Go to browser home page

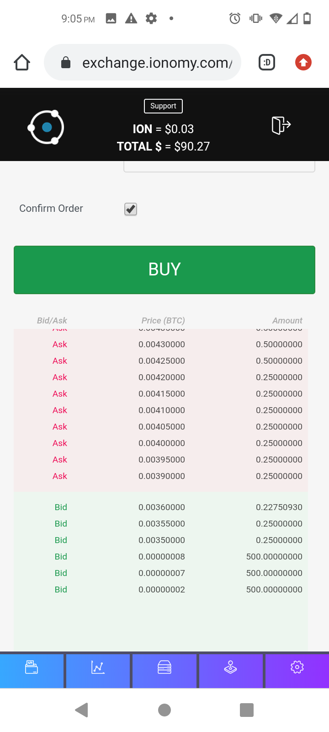pyautogui.click(x=22, y=63)
